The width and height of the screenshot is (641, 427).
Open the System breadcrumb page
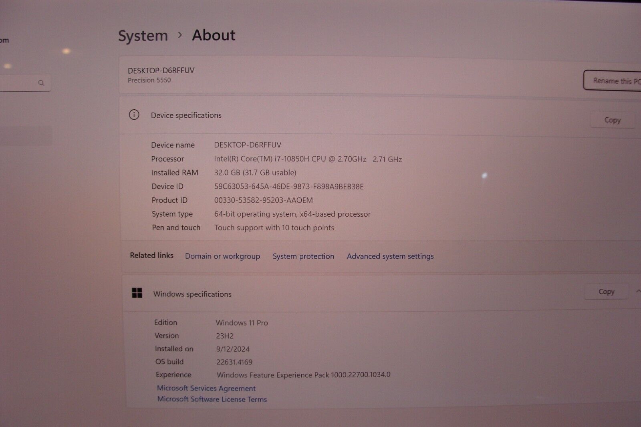point(143,35)
